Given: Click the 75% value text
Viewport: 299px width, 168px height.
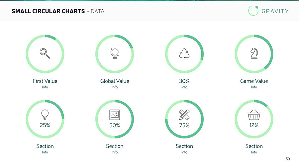Looking at the screenshot, I should [x=184, y=126].
